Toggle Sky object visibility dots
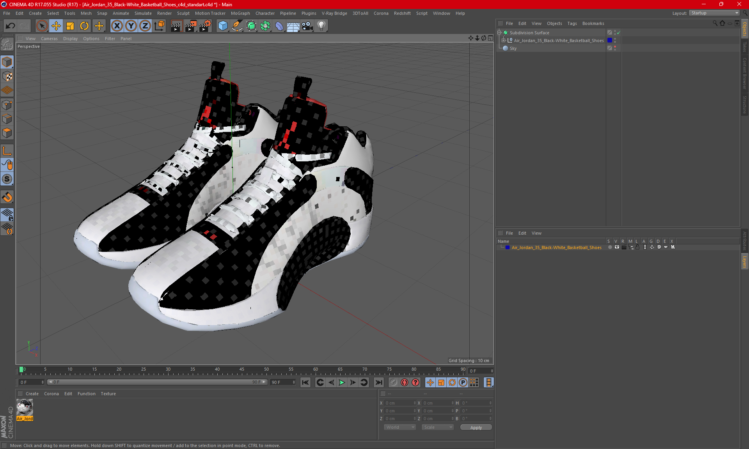749x449 pixels. [615, 48]
